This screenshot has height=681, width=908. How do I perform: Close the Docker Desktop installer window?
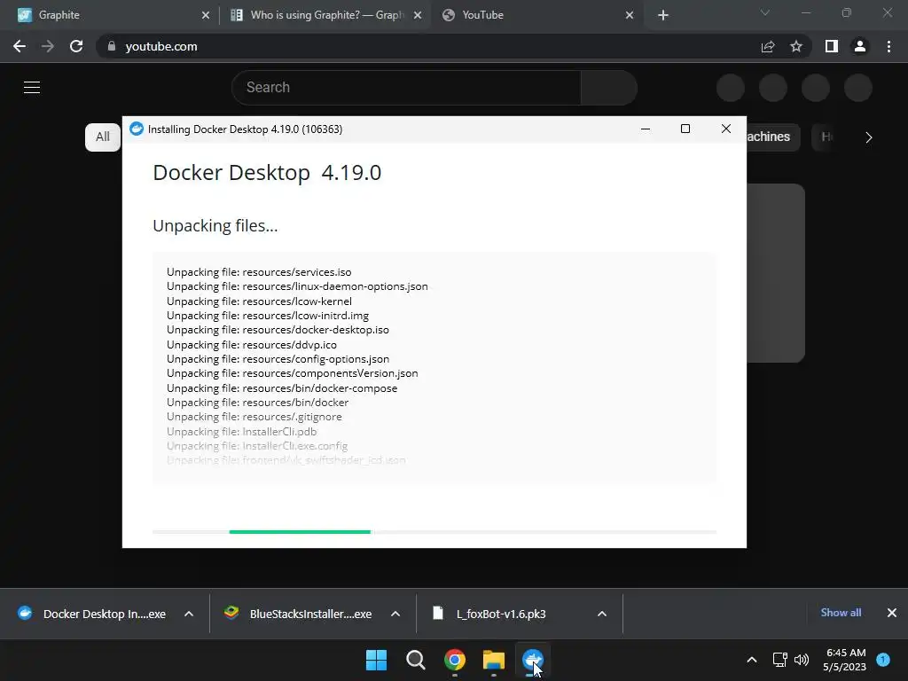click(x=725, y=129)
